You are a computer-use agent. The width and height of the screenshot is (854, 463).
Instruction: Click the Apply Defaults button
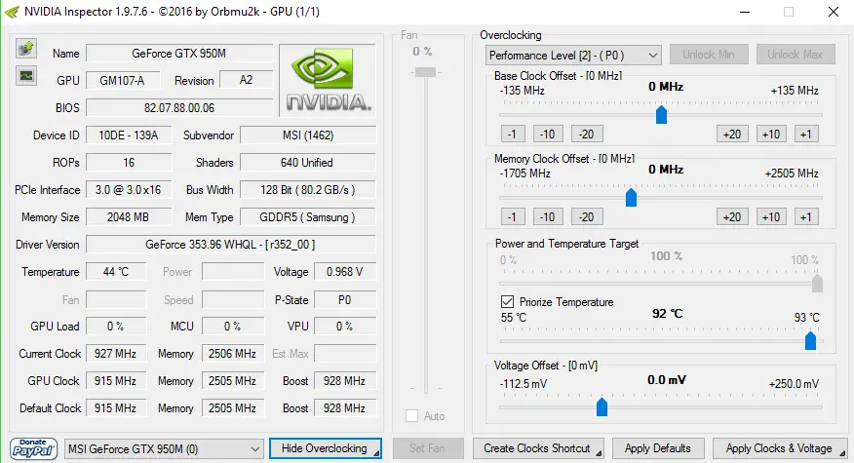coord(658,448)
